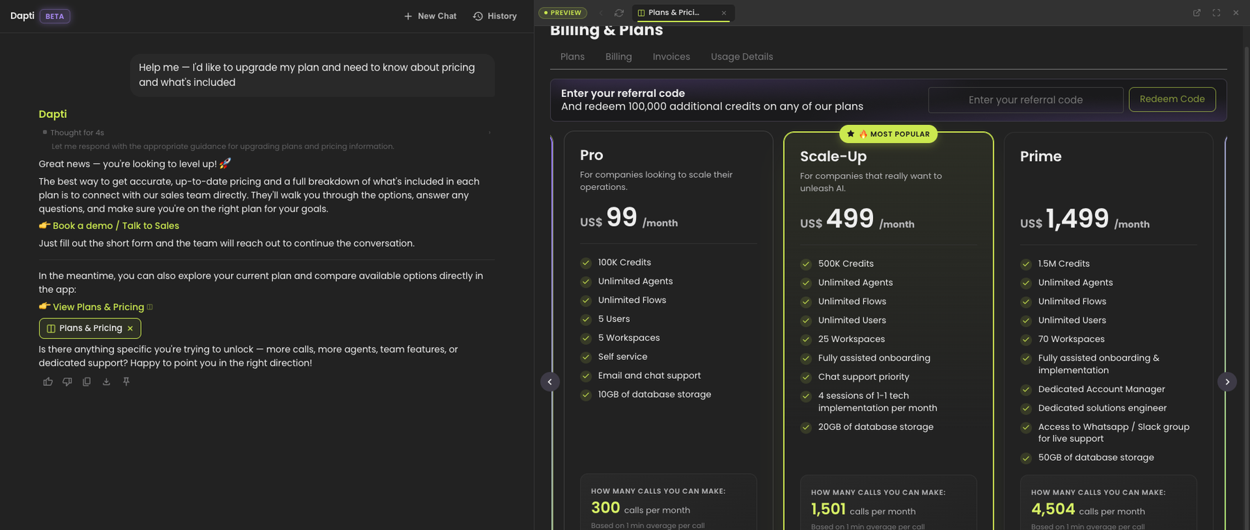Screen dimensions: 1250x530
Task: Click the Pro '100K Credits' item
Action: click(x=624, y=262)
